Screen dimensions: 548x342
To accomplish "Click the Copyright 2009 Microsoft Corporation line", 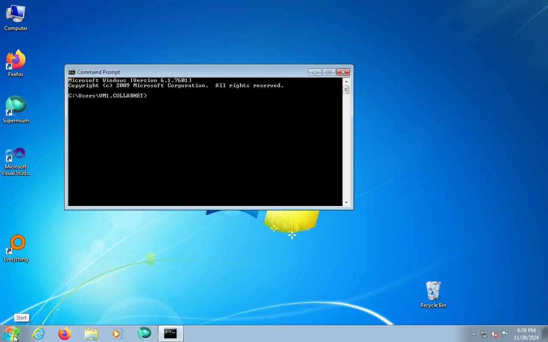I will [x=176, y=85].
